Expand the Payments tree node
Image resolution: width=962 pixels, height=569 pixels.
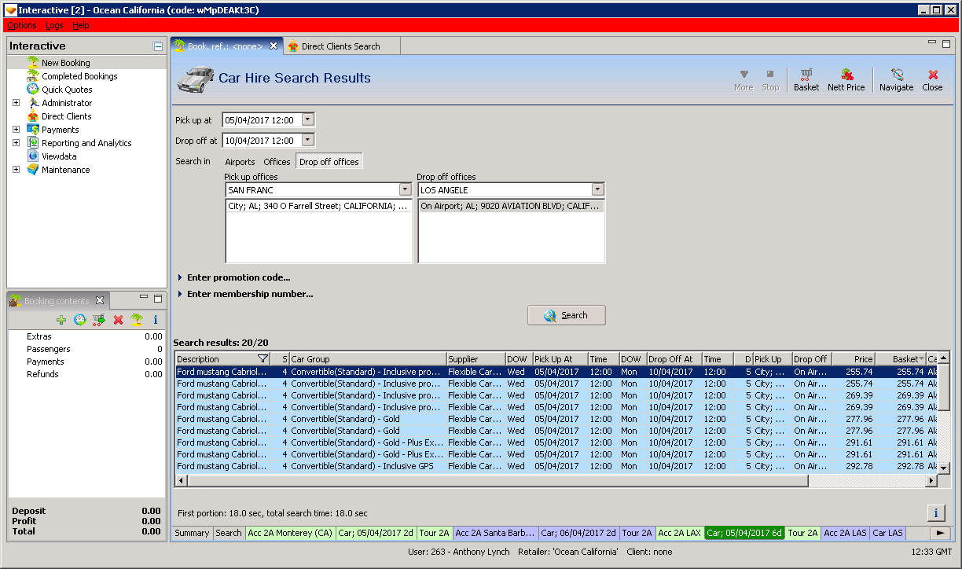pyautogui.click(x=16, y=130)
